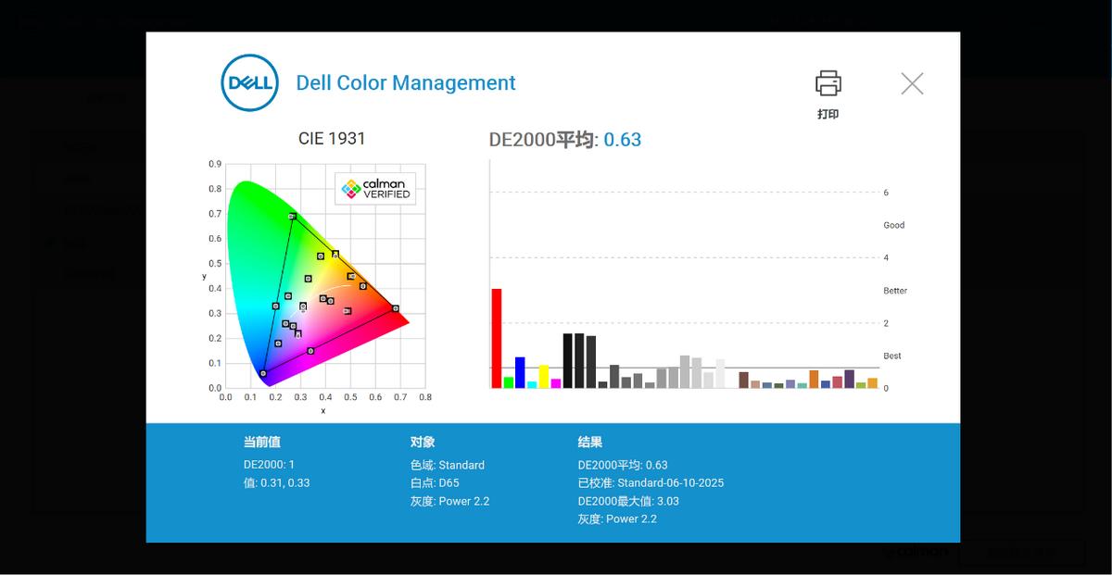The image size is (1112, 575).
Task: Click 'DE2000平均: 0.63' in the results column
Action: [623, 465]
